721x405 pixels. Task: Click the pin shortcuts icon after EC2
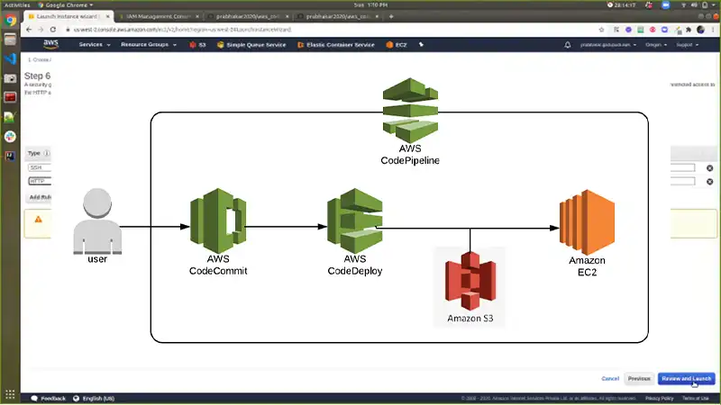421,44
